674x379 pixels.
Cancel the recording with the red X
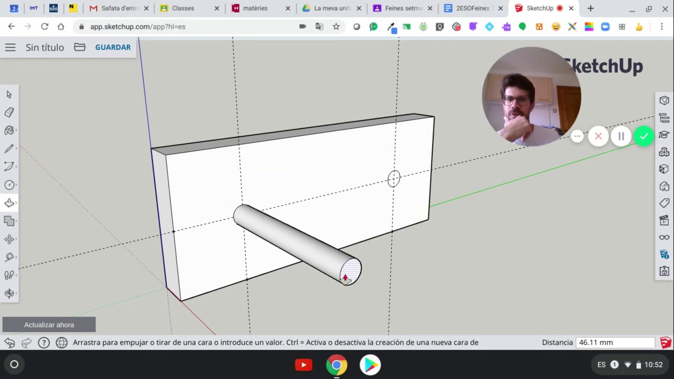point(598,136)
